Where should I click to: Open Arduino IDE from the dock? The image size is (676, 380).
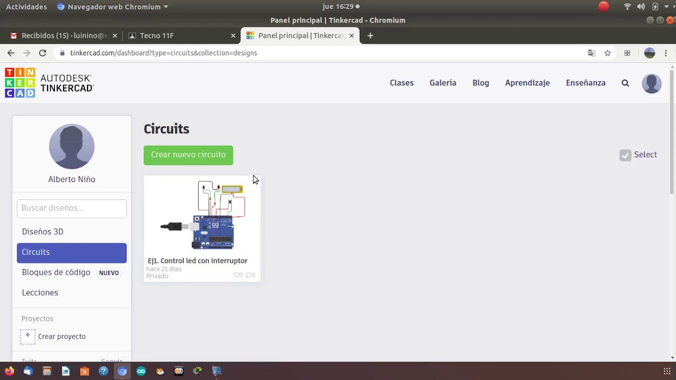(141, 371)
